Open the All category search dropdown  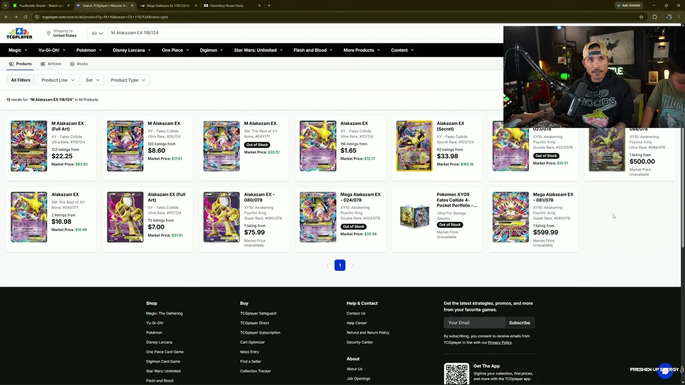tap(97, 33)
